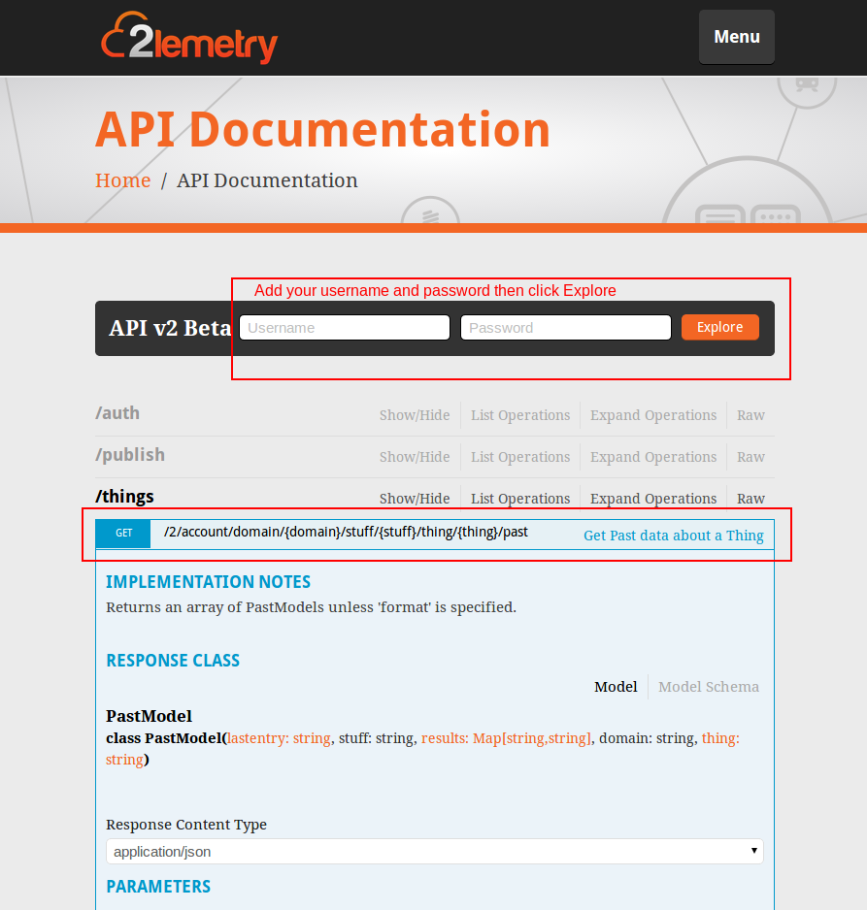Open Raw view for /things
Screen dimensions: 867x910
pos(750,499)
